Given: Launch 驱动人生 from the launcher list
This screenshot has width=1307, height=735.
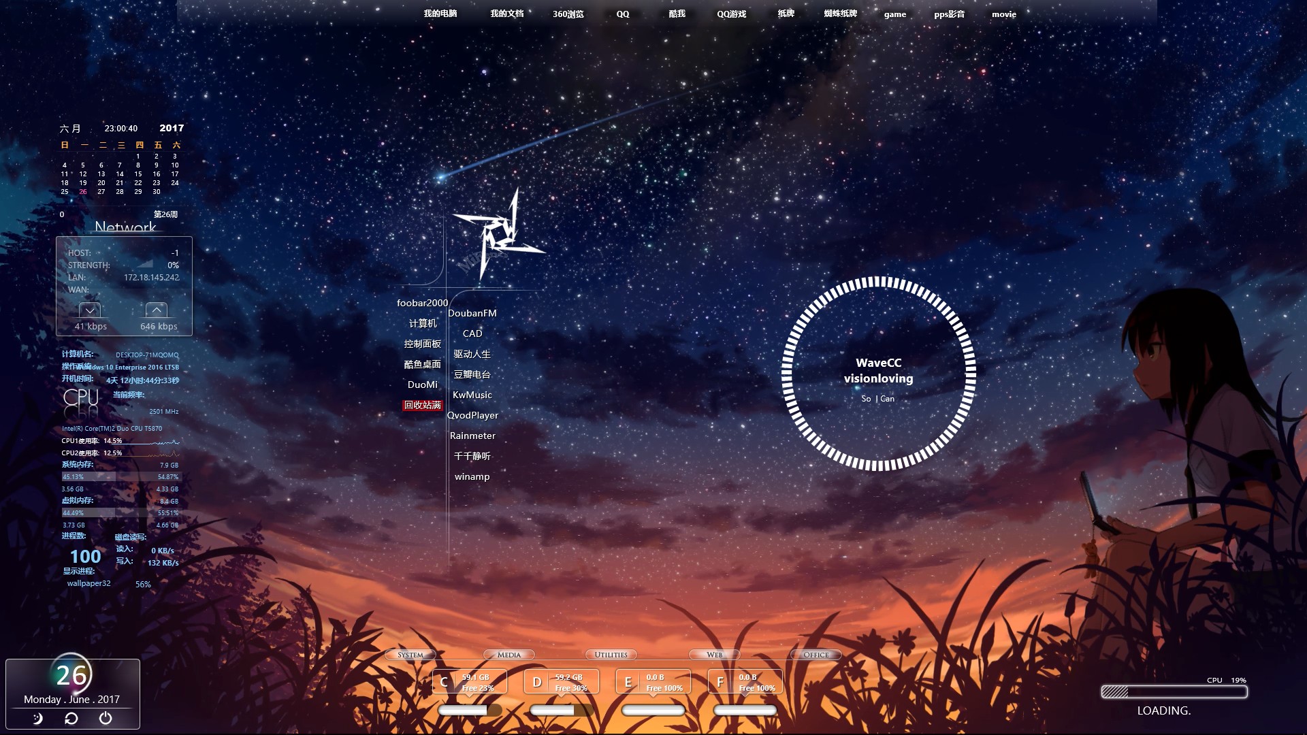Looking at the screenshot, I should point(472,354).
